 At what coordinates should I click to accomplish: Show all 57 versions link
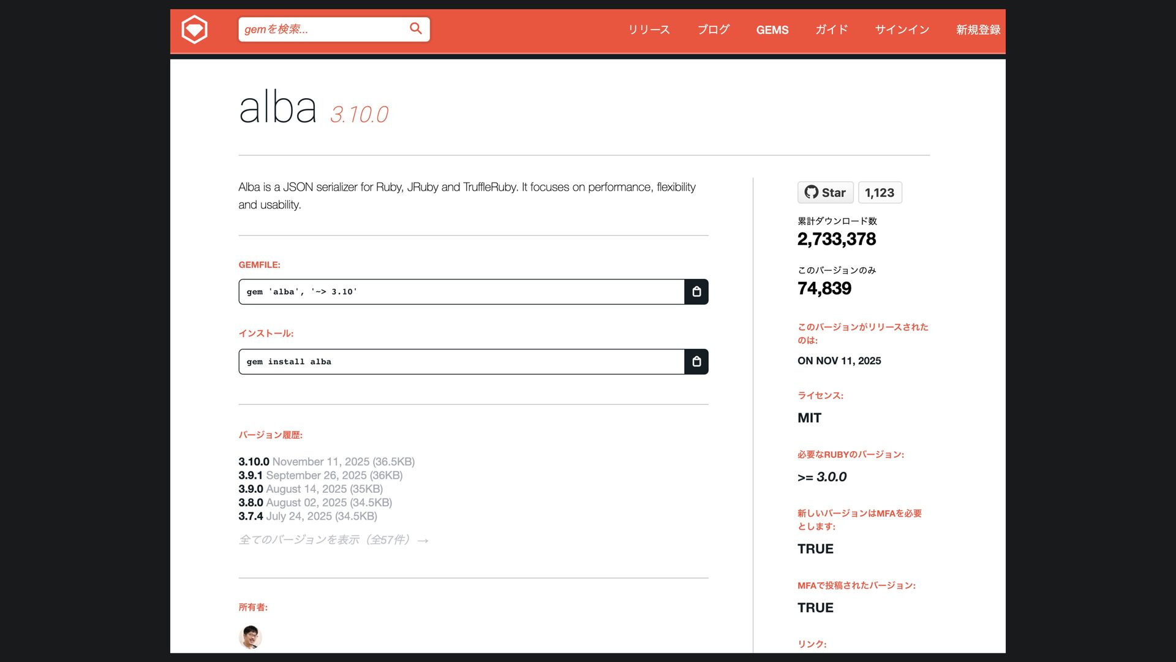point(333,540)
